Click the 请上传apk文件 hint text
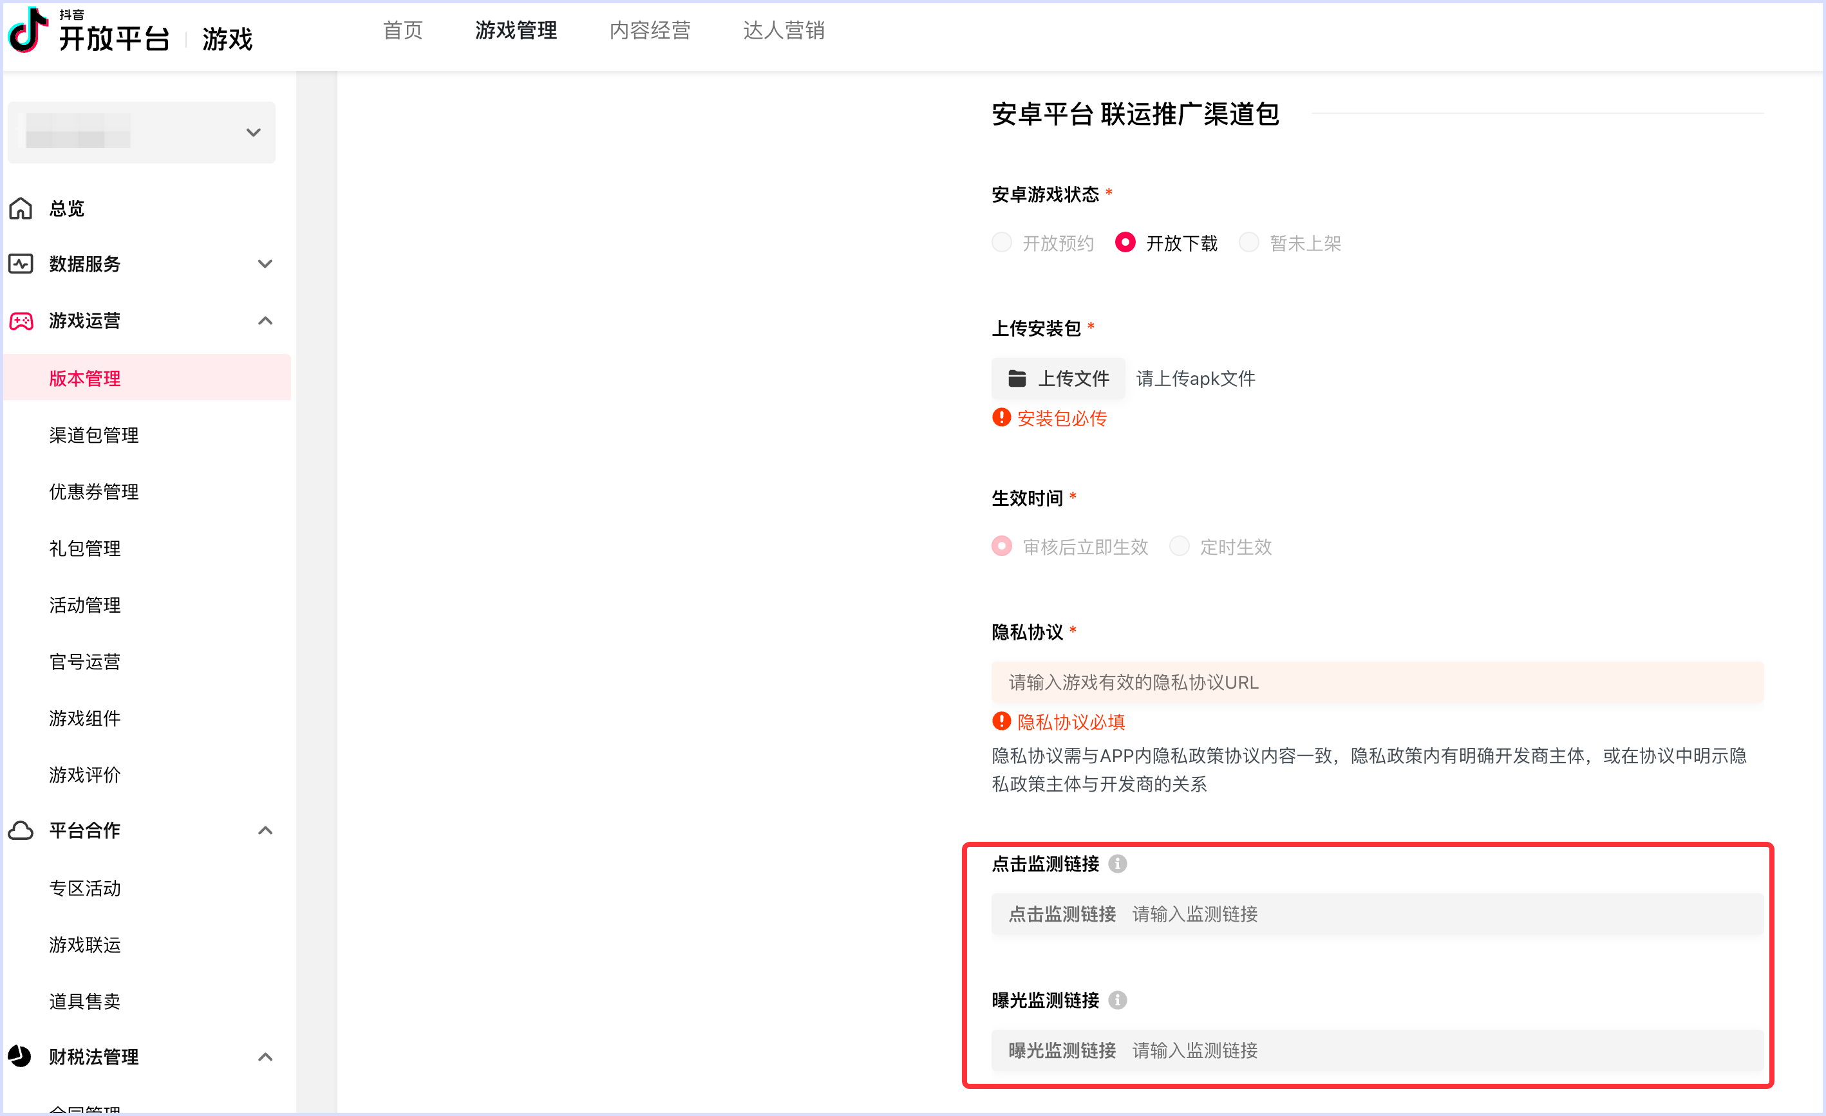The width and height of the screenshot is (1826, 1116). (x=1196, y=379)
